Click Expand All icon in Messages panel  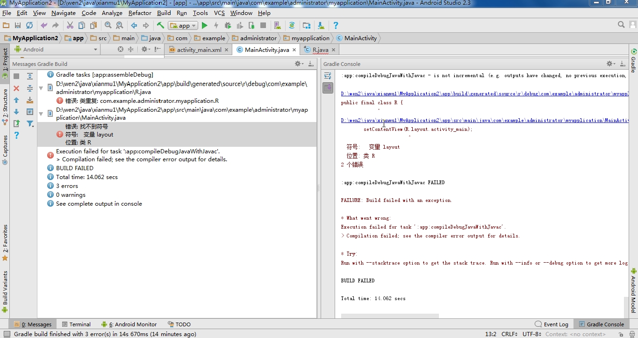click(x=30, y=76)
